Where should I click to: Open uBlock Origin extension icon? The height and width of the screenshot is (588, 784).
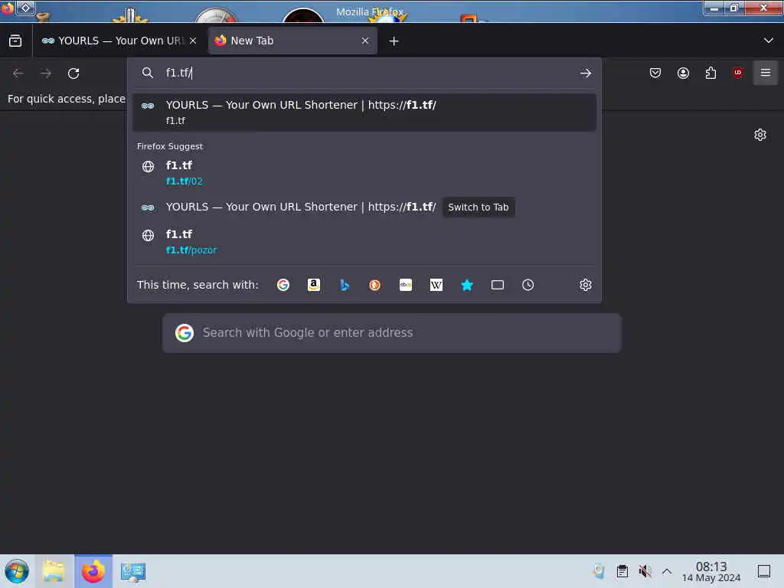(737, 73)
